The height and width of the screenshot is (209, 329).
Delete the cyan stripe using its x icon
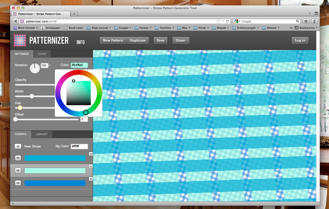(91, 154)
